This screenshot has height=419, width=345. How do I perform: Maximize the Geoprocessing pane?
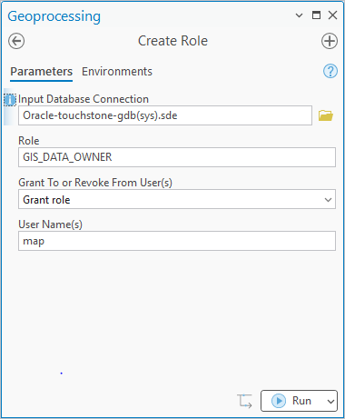pyautogui.click(x=316, y=15)
